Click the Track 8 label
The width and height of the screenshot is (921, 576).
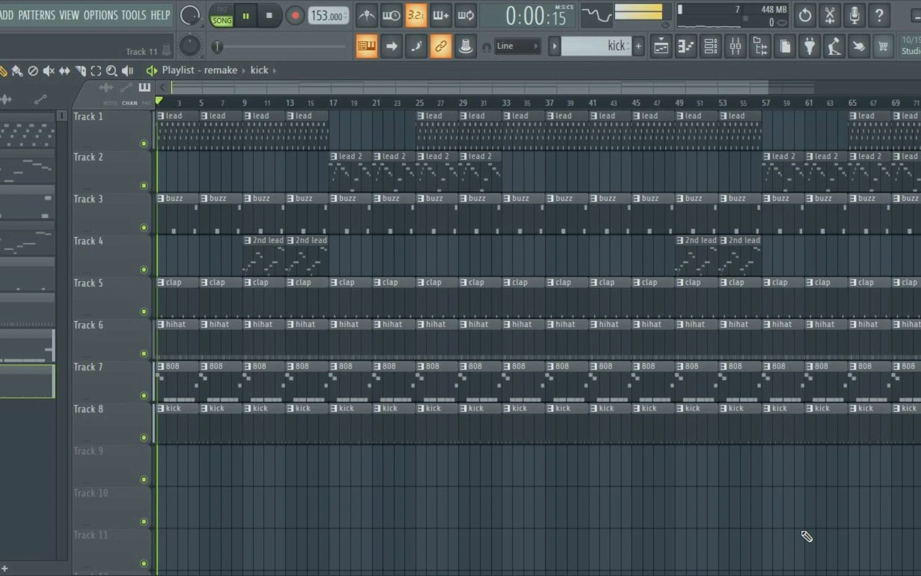[88, 409]
